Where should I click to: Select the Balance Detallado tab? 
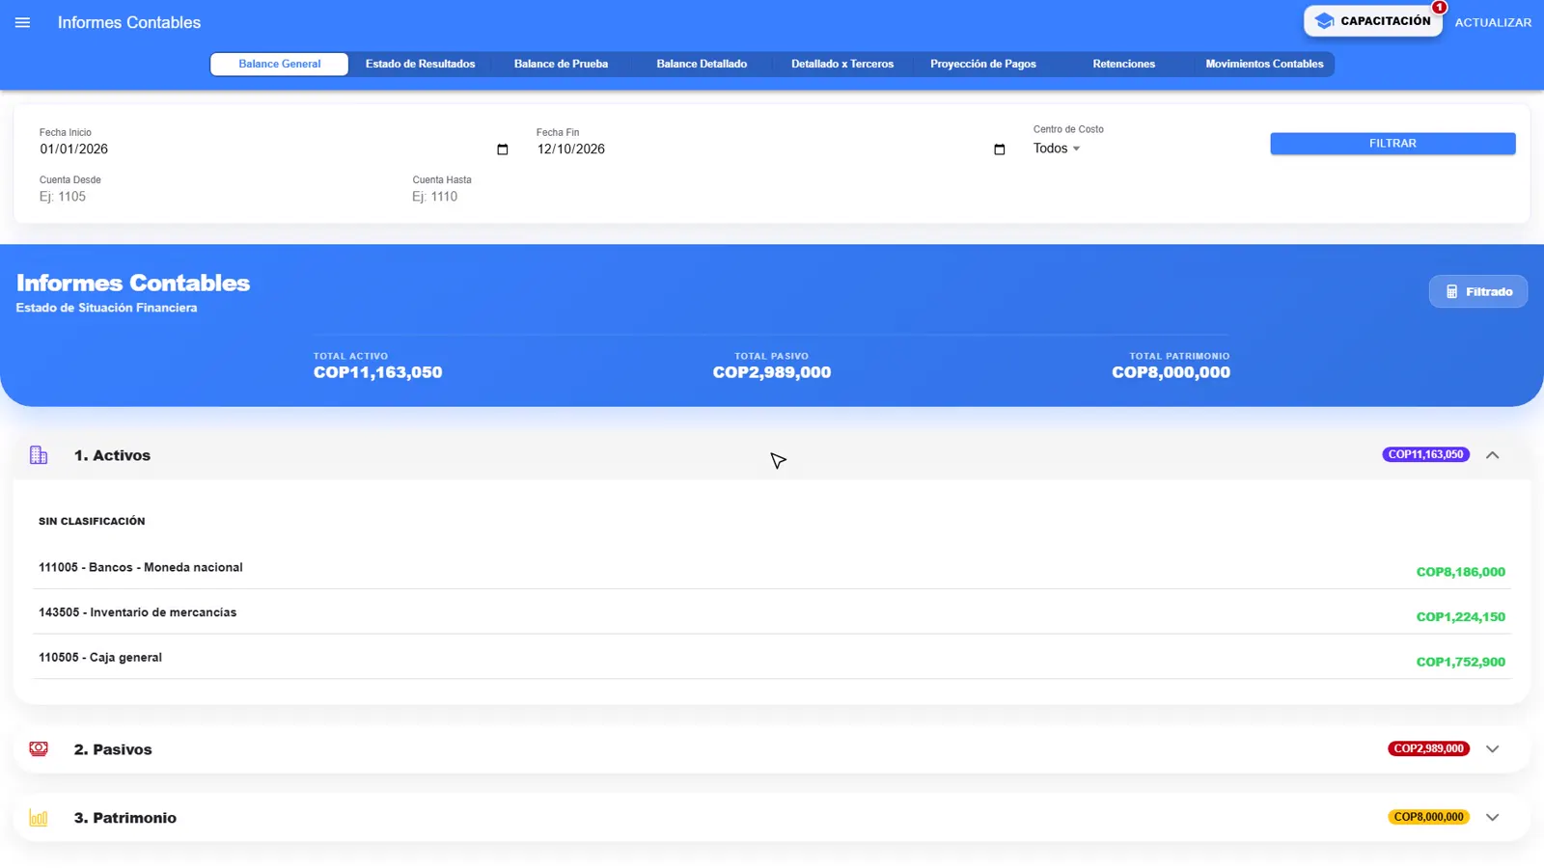tap(702, 64)
